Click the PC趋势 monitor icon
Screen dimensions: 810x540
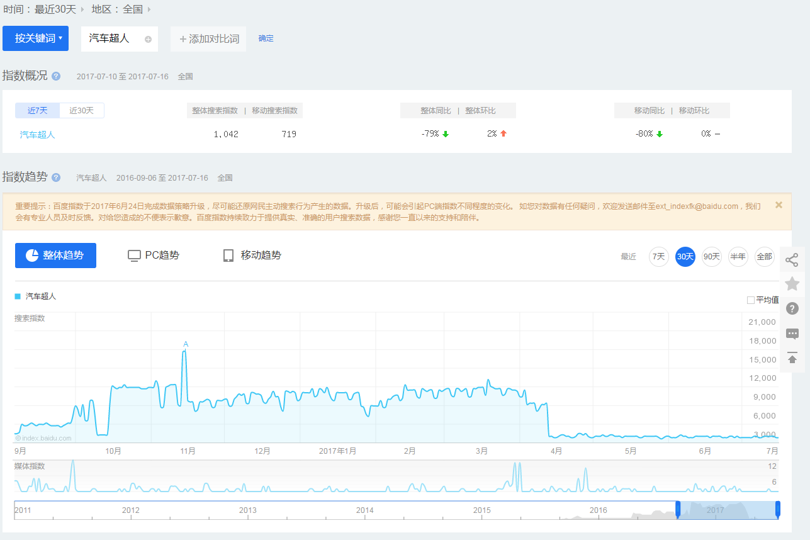pyautogui.click(x=134, y=256)
